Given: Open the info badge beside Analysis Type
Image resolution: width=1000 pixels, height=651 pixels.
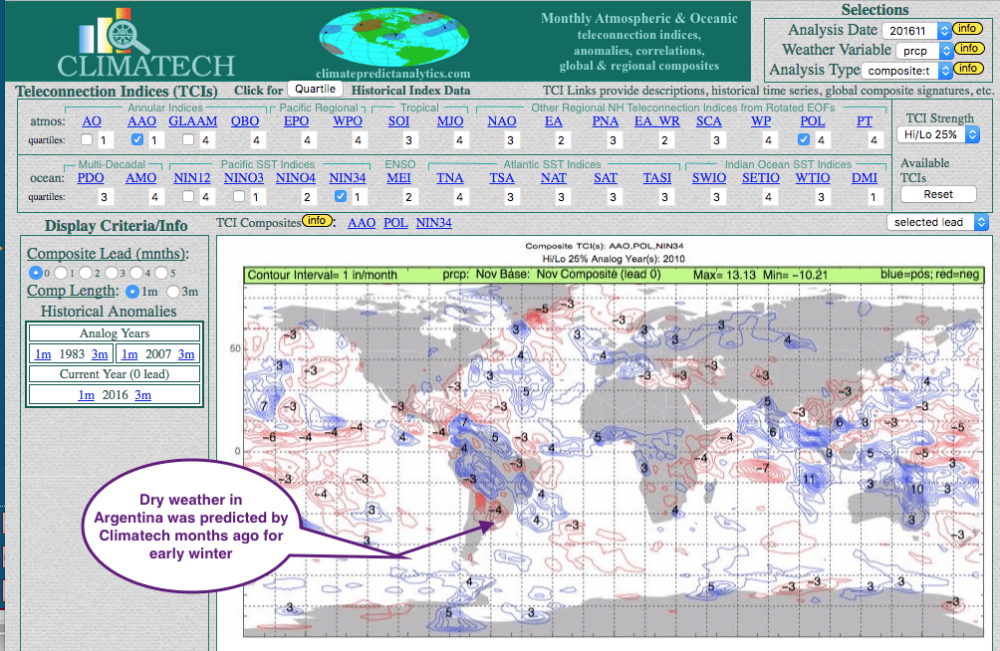Looking at the screenshot, I should click(x=967, y=69).
